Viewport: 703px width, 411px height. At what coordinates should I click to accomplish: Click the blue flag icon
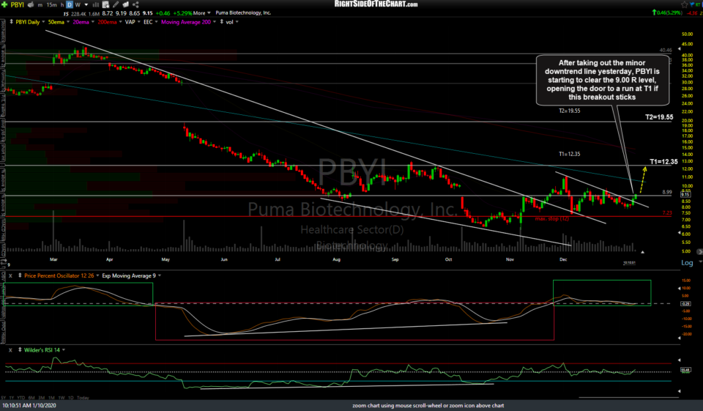693,4
